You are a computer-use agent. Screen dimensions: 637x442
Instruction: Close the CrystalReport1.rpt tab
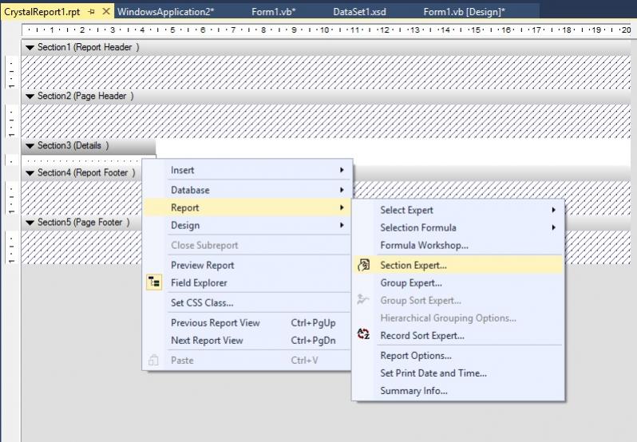pyautogui.click(x=106, y=11)
